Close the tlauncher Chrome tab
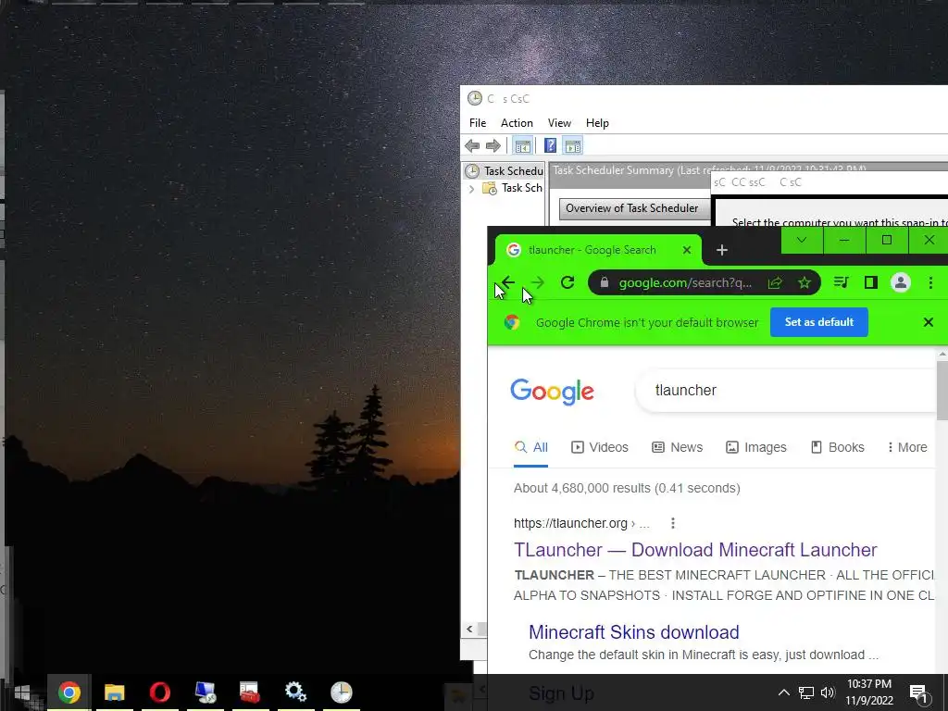This screenshot has height=711, width=948. [x=687, y=250]
